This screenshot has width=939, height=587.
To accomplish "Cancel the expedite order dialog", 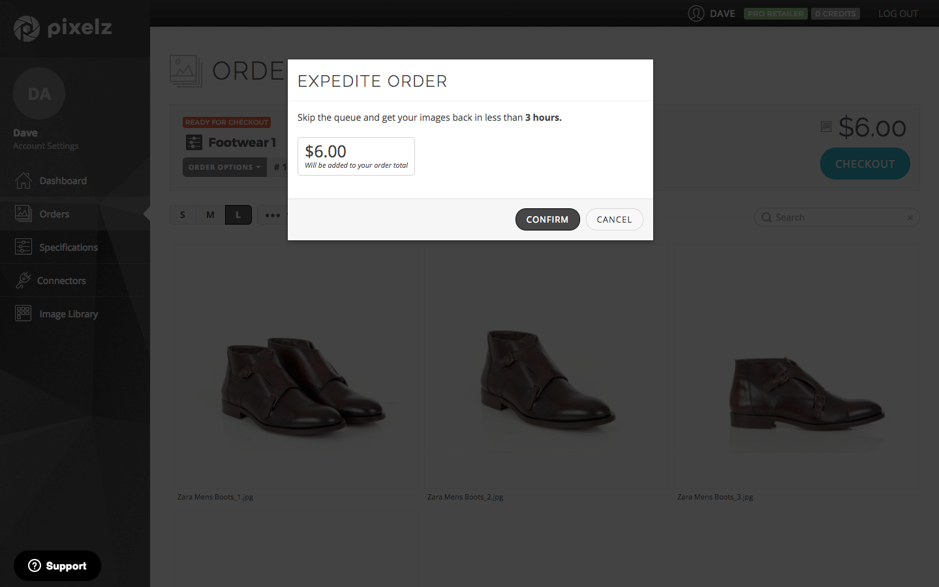I will [614, 219].
